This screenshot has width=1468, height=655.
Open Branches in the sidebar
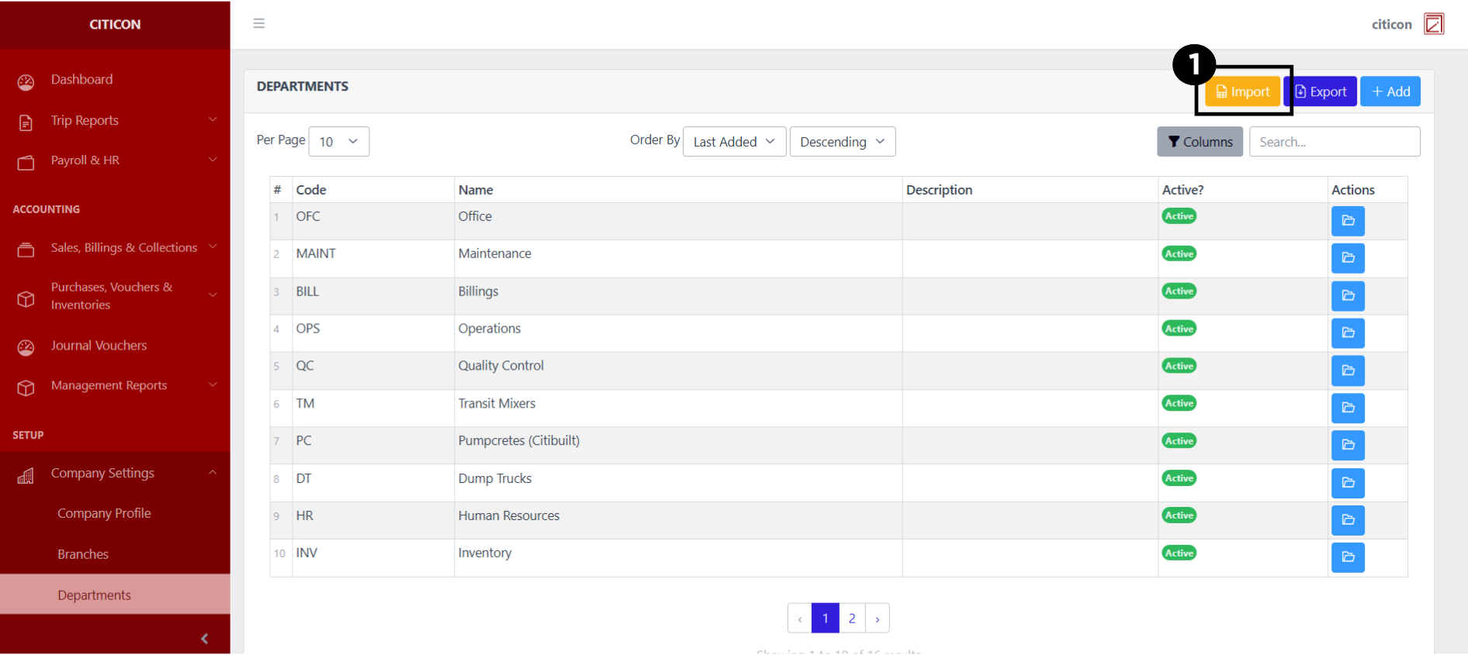[83, 554]
